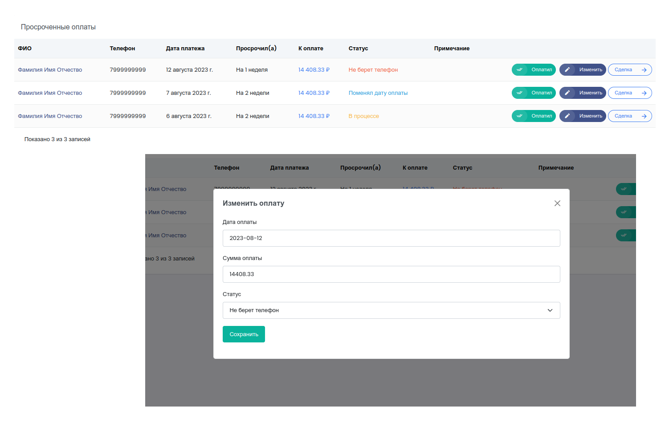Click the Просрочил(а) column header
The image size is (669, 423).
point(256,49)
